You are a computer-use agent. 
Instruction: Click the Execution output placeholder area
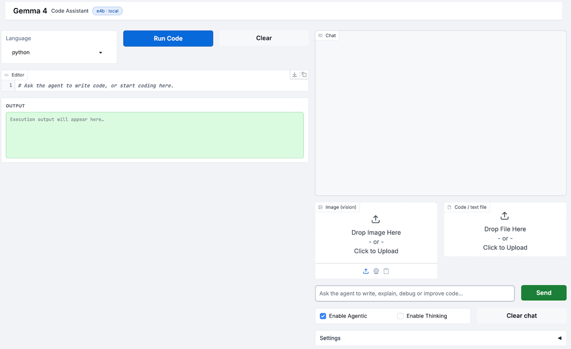click(155, 135)
